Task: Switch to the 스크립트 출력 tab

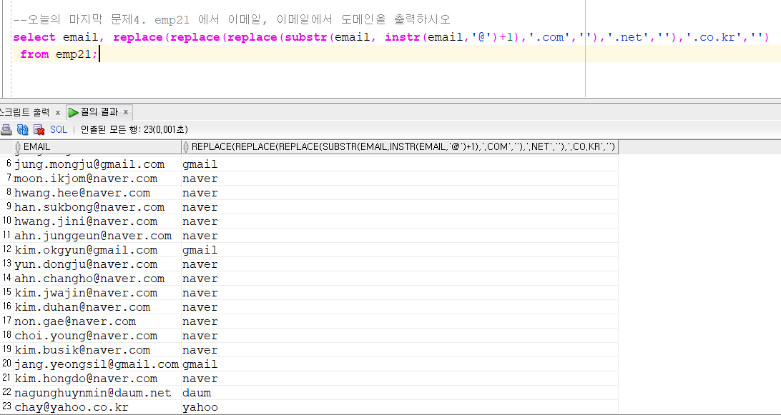Action: point(24,112)
